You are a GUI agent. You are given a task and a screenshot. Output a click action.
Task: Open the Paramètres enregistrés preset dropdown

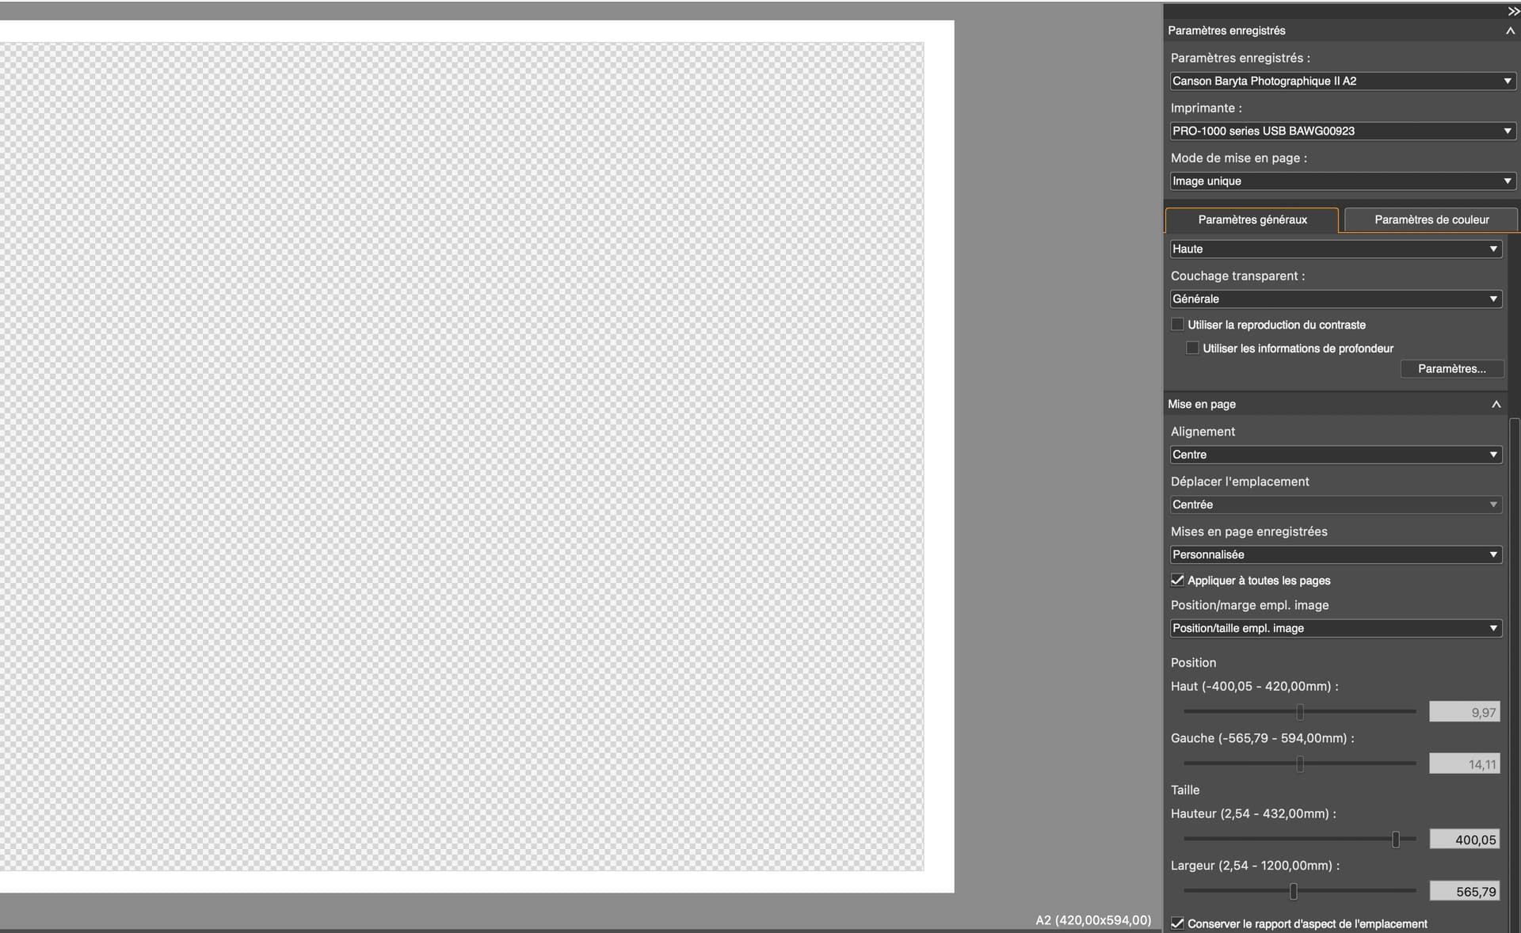(x=1343, y=81)
